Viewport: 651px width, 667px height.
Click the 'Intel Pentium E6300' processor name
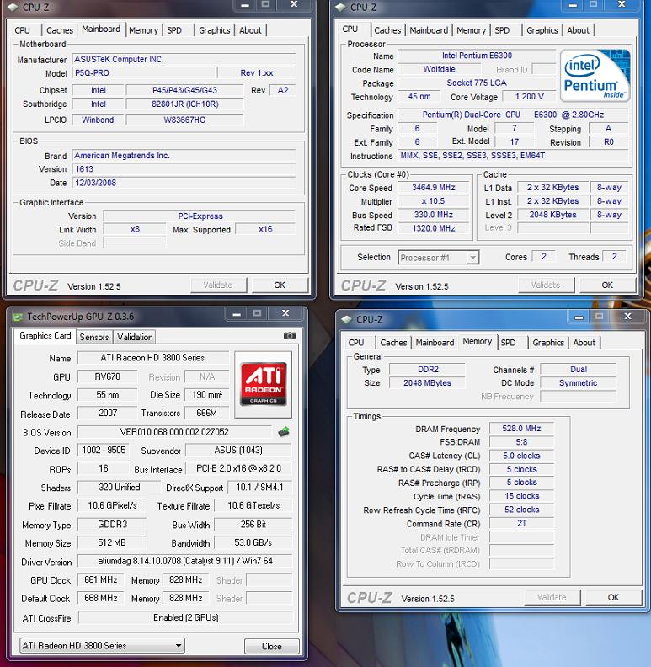(x=477, y=56)
